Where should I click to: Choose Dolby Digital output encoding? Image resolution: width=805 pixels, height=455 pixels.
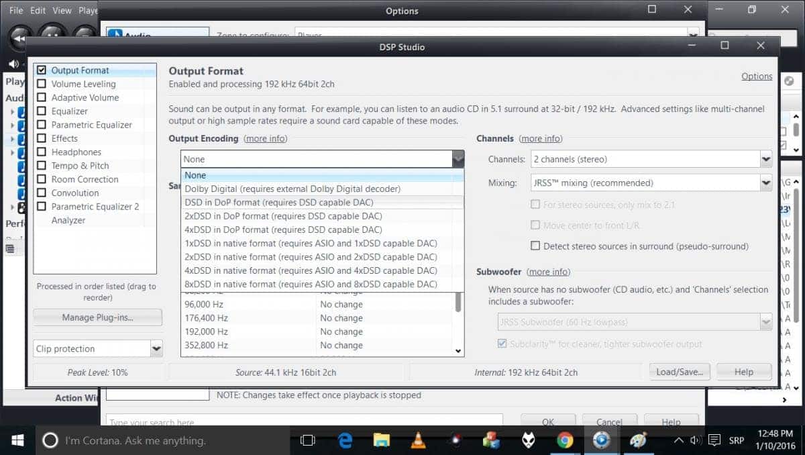[322, 189]
